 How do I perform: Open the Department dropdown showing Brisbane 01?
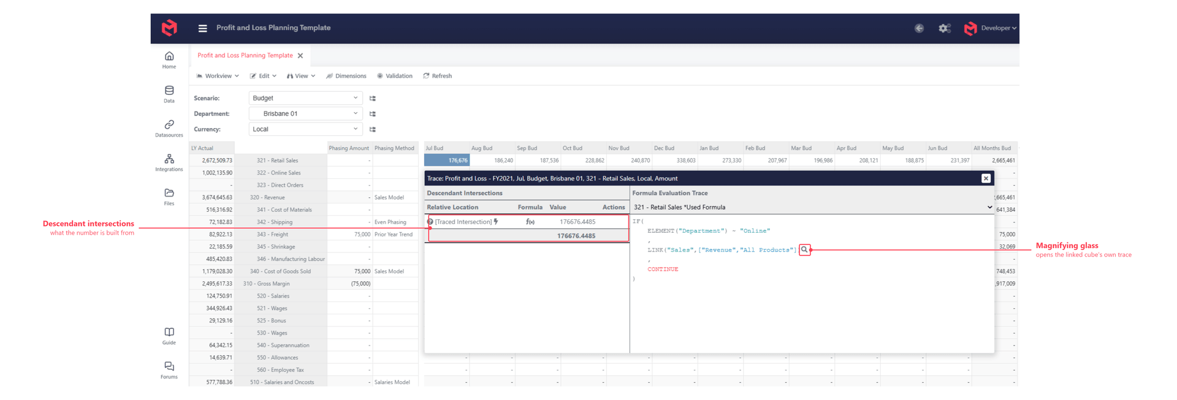click(x=305, y=113)
